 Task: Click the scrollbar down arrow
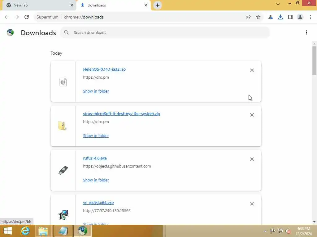tap(314, 222)
